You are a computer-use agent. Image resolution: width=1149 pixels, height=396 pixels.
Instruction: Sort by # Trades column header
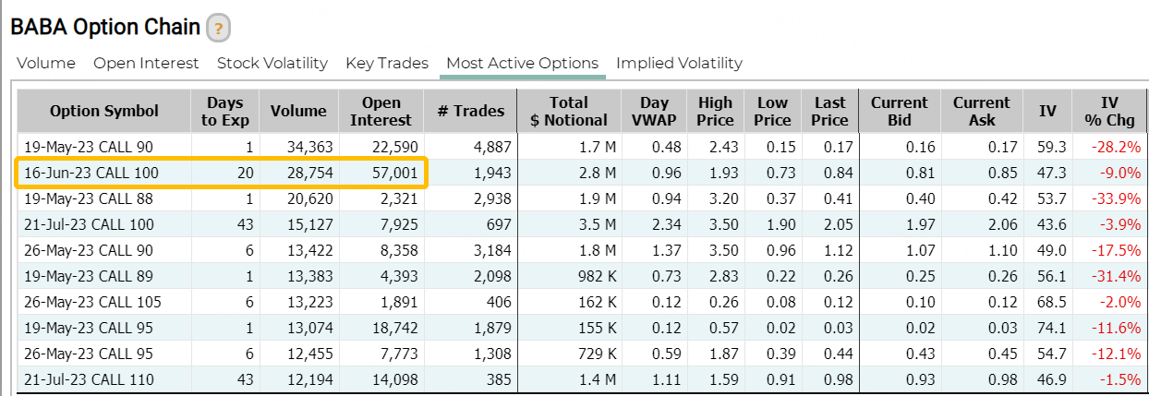[x=471, y=111]
